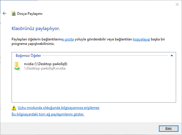This screenshot has height=135, width=182.
Task: Collapse the Bağımsız Öğeler group chevron
Action: tap(171, 56)
